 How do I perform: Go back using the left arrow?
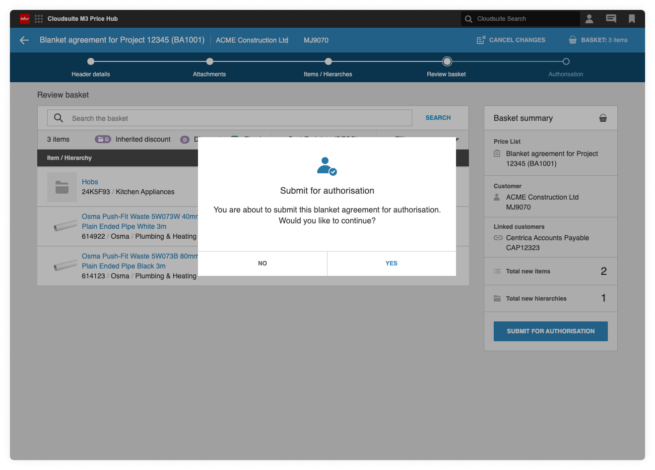point(24,40)
